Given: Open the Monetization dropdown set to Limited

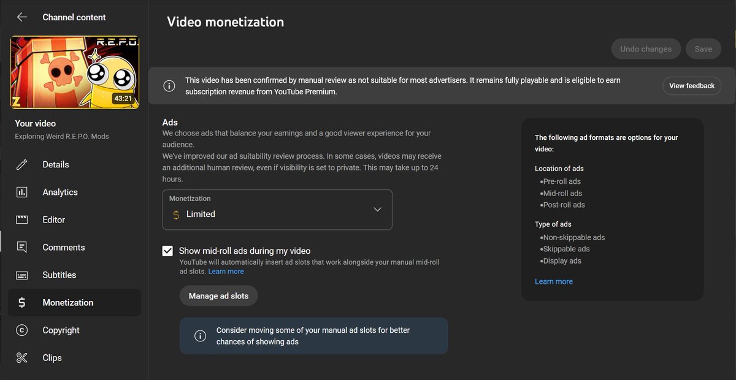Looking at the screenshot, I should [x=277, y=209].
